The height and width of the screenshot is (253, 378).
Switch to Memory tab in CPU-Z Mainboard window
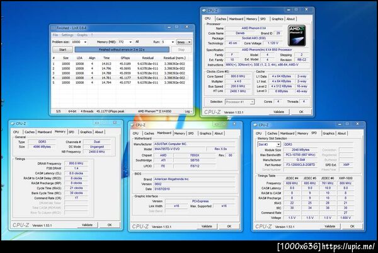click(x=180, y=133)
